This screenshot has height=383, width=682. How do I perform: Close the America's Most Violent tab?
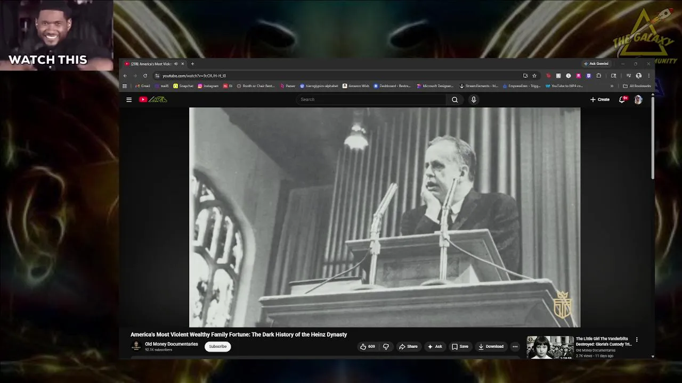coord(182,64)
